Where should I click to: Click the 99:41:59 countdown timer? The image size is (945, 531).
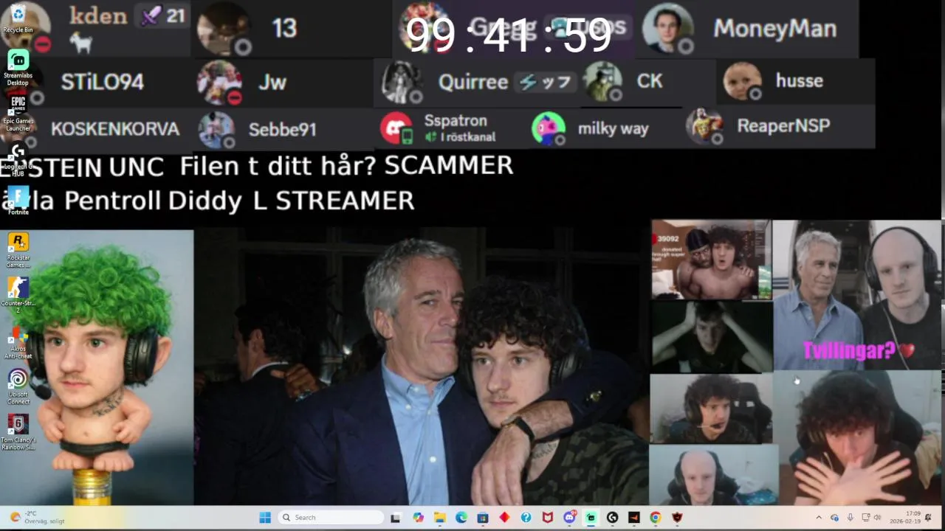coord(509,35)
